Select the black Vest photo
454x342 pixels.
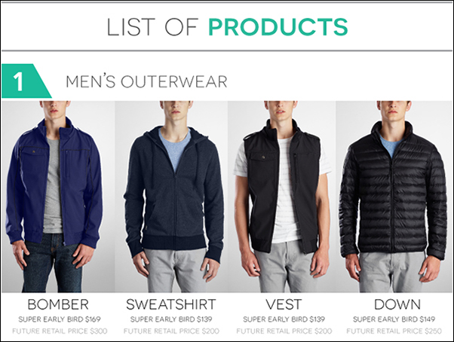point(282,197)
